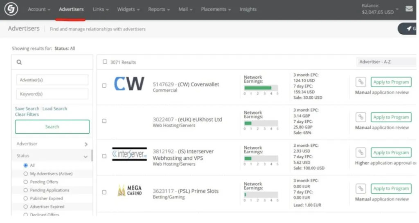
Task: Click the 3071 Results text
Action: 123,62
